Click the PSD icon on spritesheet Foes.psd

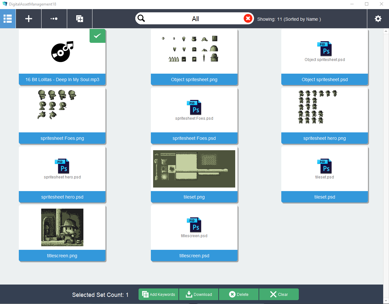[194, 107]
